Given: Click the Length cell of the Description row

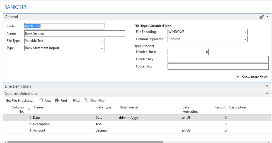Looking at the screenshot, I should coord(226,124).
